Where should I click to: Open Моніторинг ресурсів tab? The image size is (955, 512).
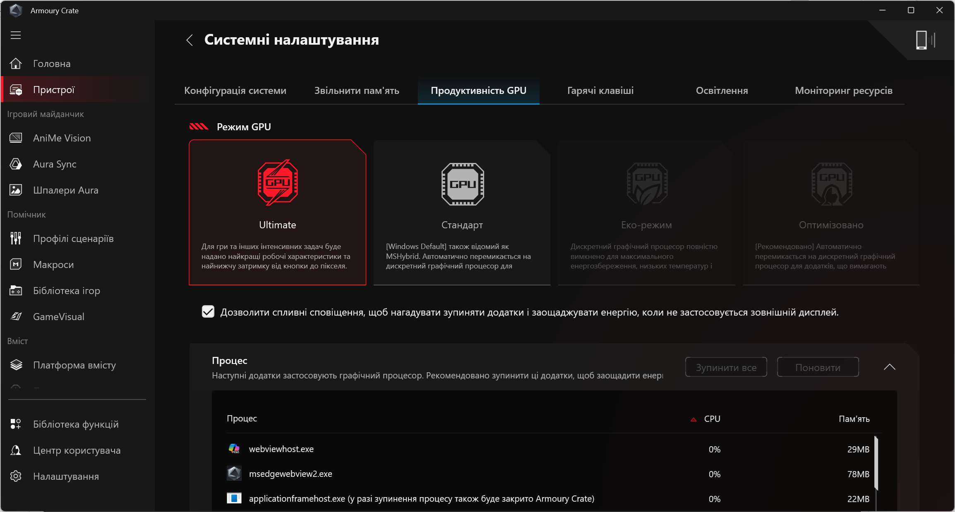843,91
